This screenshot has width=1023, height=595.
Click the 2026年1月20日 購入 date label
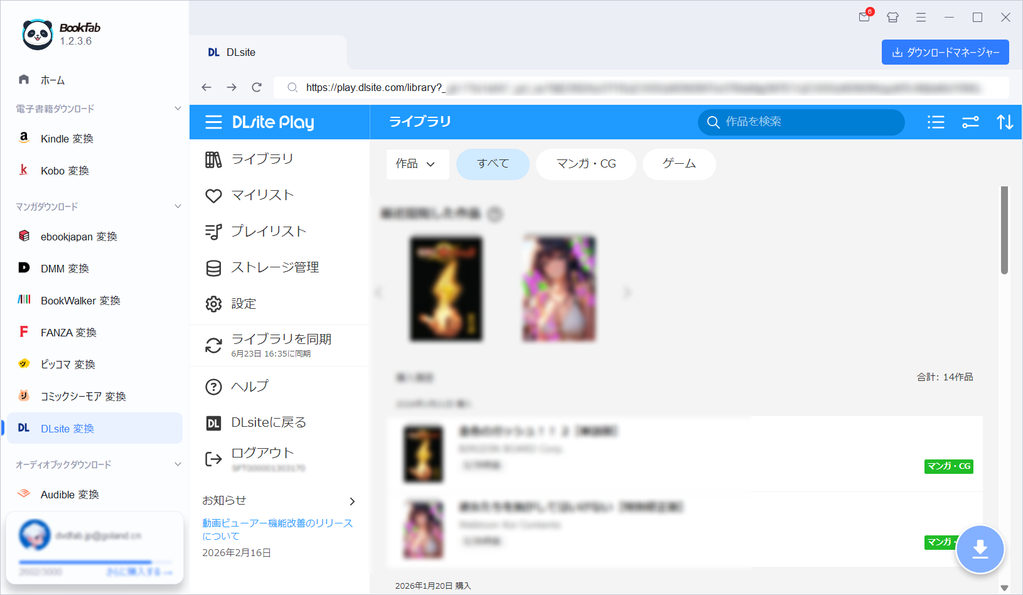pyautogui.click(x=432, y=586)
